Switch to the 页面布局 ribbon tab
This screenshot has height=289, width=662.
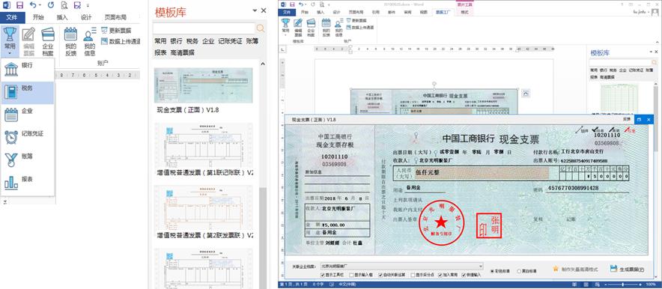click(115, 17)
